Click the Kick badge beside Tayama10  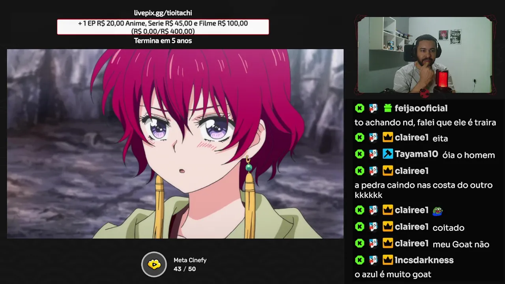(359, 154)
